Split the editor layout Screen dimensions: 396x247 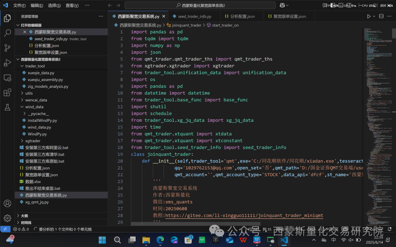(x=381, y=16)
